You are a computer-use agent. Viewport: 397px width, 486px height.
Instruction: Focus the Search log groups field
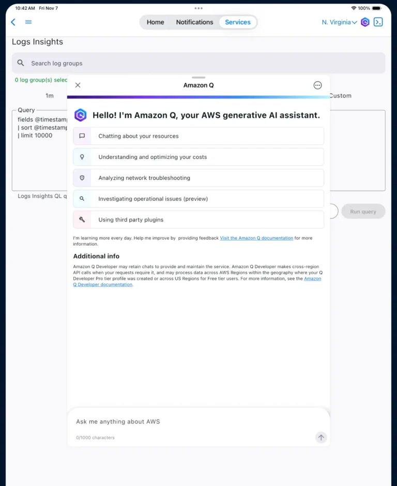[198, 63]
